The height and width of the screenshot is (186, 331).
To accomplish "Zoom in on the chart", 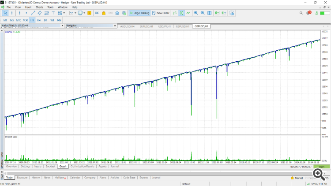I will [x=196, y=13].
